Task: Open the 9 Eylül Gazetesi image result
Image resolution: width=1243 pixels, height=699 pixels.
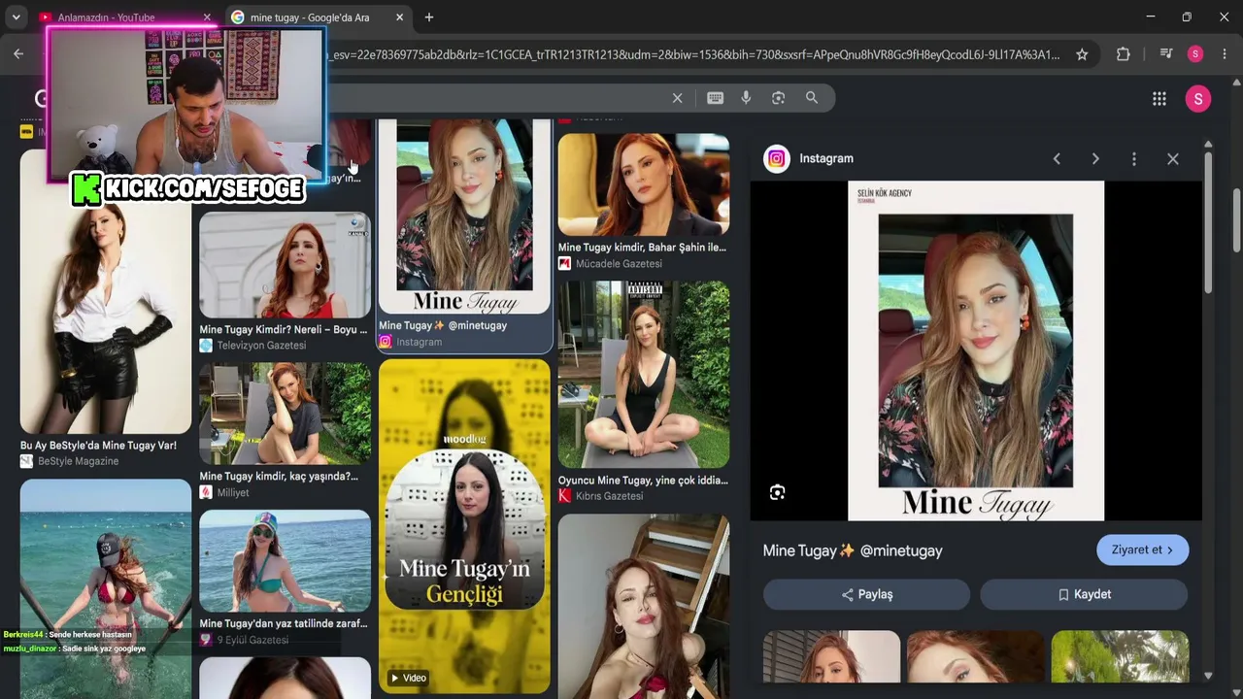Action: coord(285,561)
